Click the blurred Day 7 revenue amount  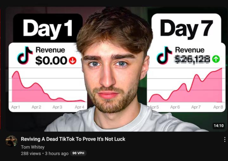coord(193,60)
